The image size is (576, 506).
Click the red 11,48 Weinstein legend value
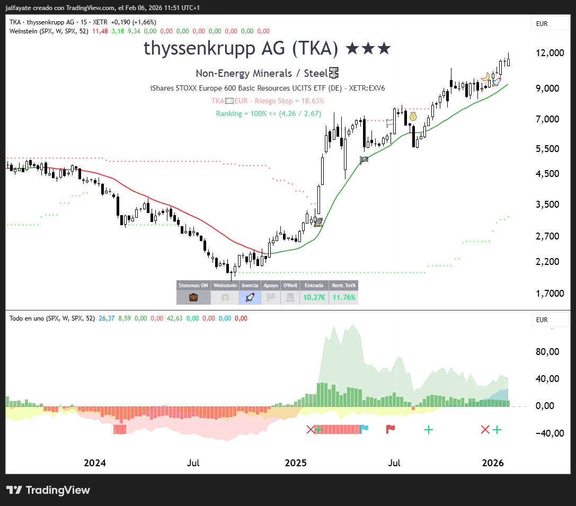[100, 31]
